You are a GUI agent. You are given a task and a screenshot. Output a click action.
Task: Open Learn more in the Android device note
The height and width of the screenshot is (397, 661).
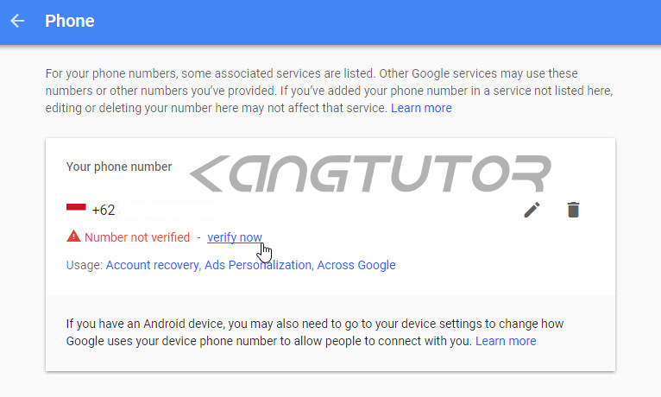506,341
